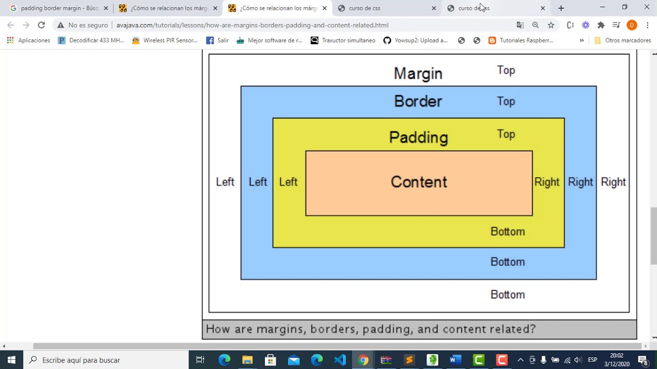Click the address bar URL
Screen dimensions: 657x369
[252, 25]
